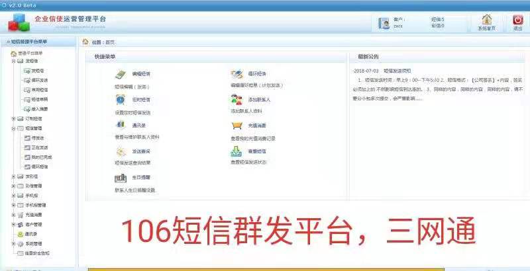Click the customer avatar icon in header
Screen dimensions: 530x271
pyautogui.click(x=384, y=23)
